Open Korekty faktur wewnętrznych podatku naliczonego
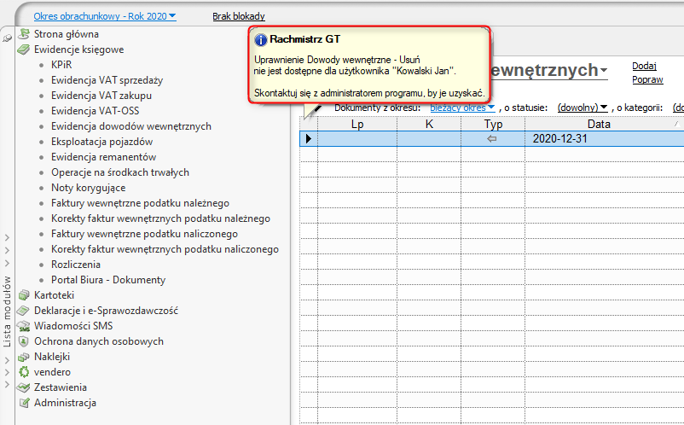684x425 pixels. click(165, 249)
